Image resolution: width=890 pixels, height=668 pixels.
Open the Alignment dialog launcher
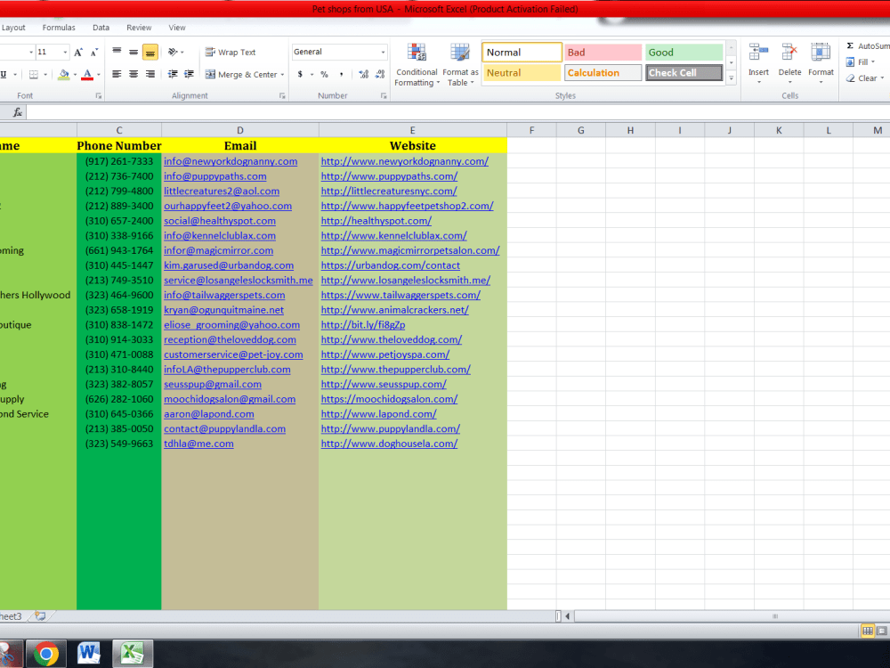282,96
